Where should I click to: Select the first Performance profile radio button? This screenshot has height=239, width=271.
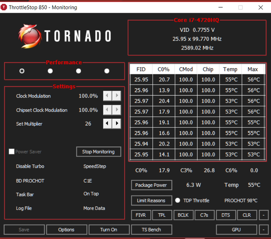pyautogui.click(x=22, y=71)
